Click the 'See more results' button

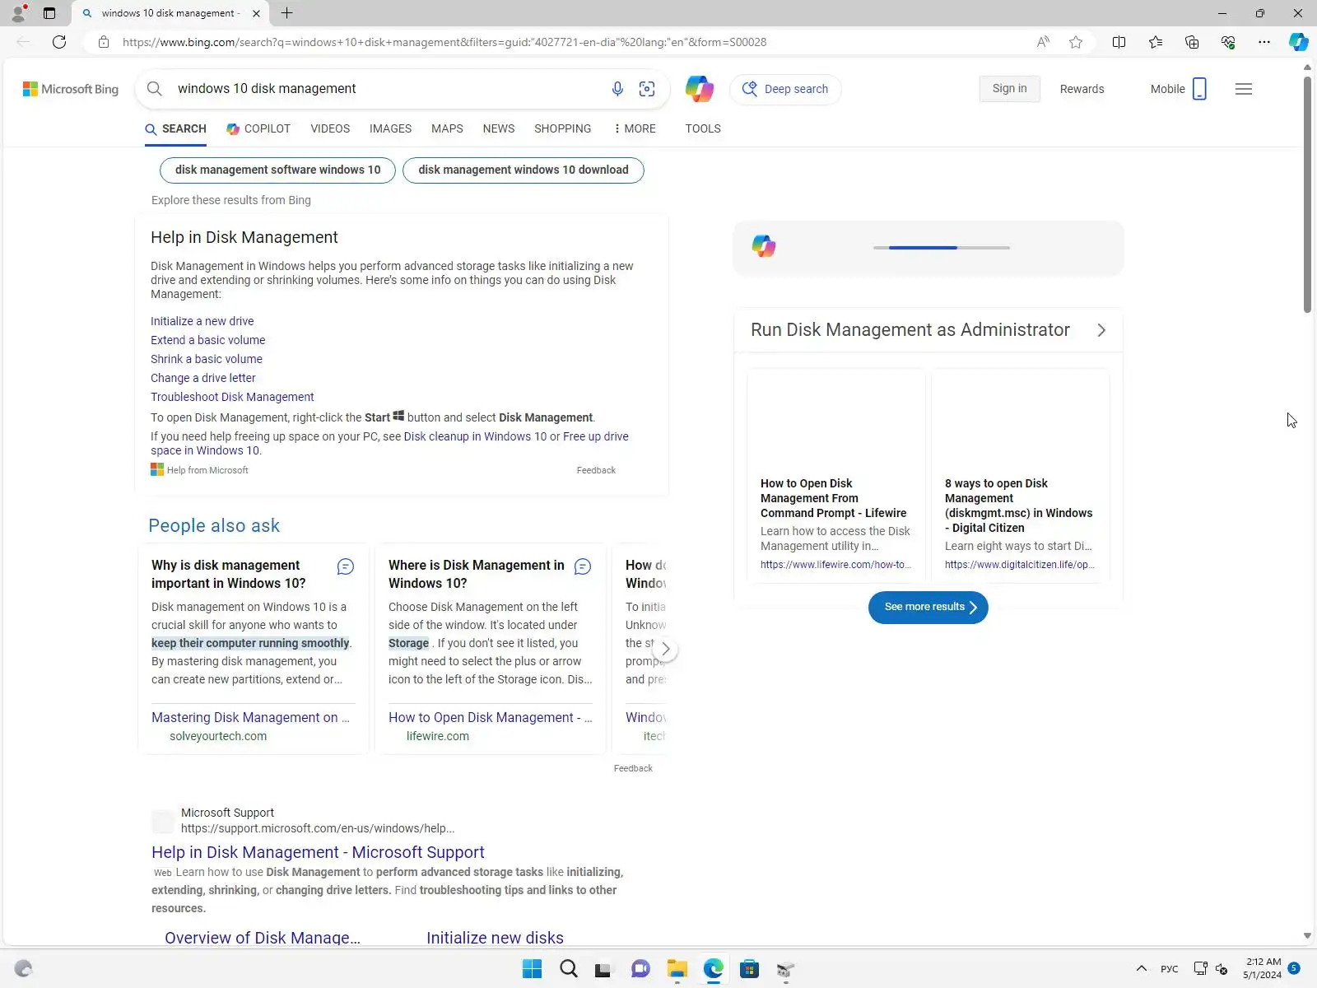click(x=928, y=608)
